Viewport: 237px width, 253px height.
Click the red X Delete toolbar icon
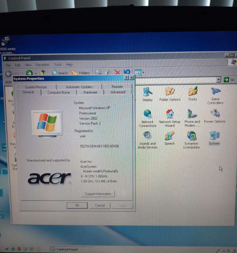coord(117,72)
